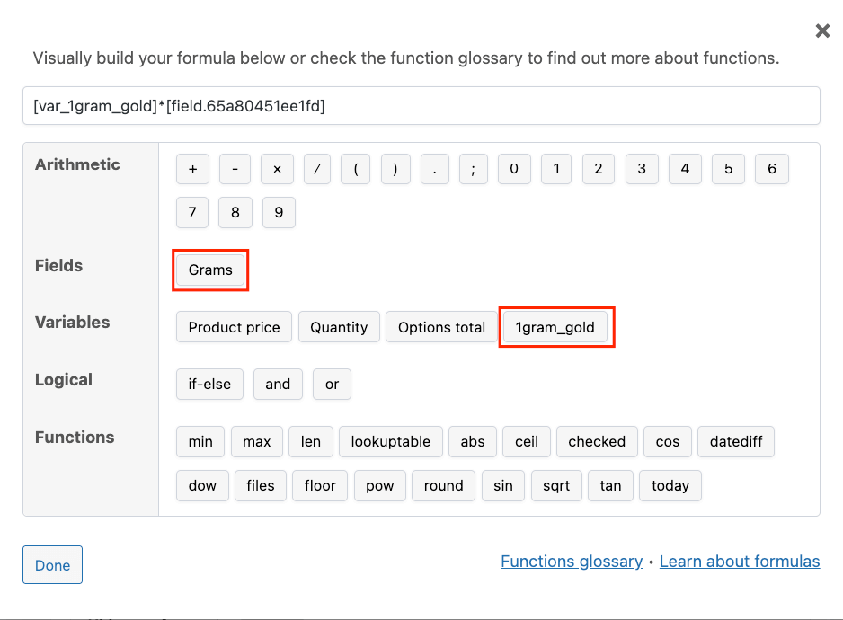The height and width of the screenshot is (620, 843).
Task: Follow the Learn about formulas link
Action: 739,562
